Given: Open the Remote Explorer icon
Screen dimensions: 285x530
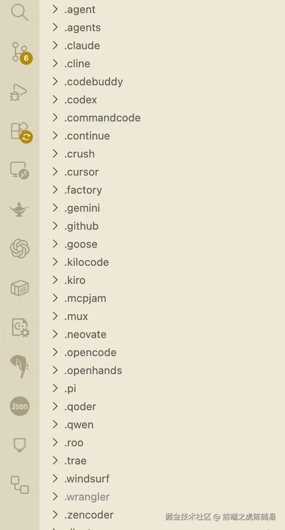Looking at the screenshot, I should click(x=19, y=170).
